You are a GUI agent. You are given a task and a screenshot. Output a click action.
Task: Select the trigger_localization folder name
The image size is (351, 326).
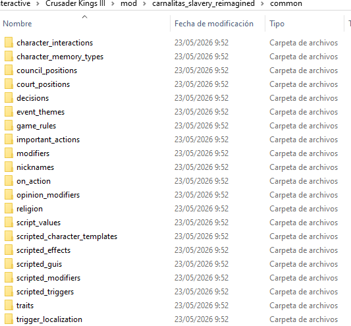pos(49,319)
